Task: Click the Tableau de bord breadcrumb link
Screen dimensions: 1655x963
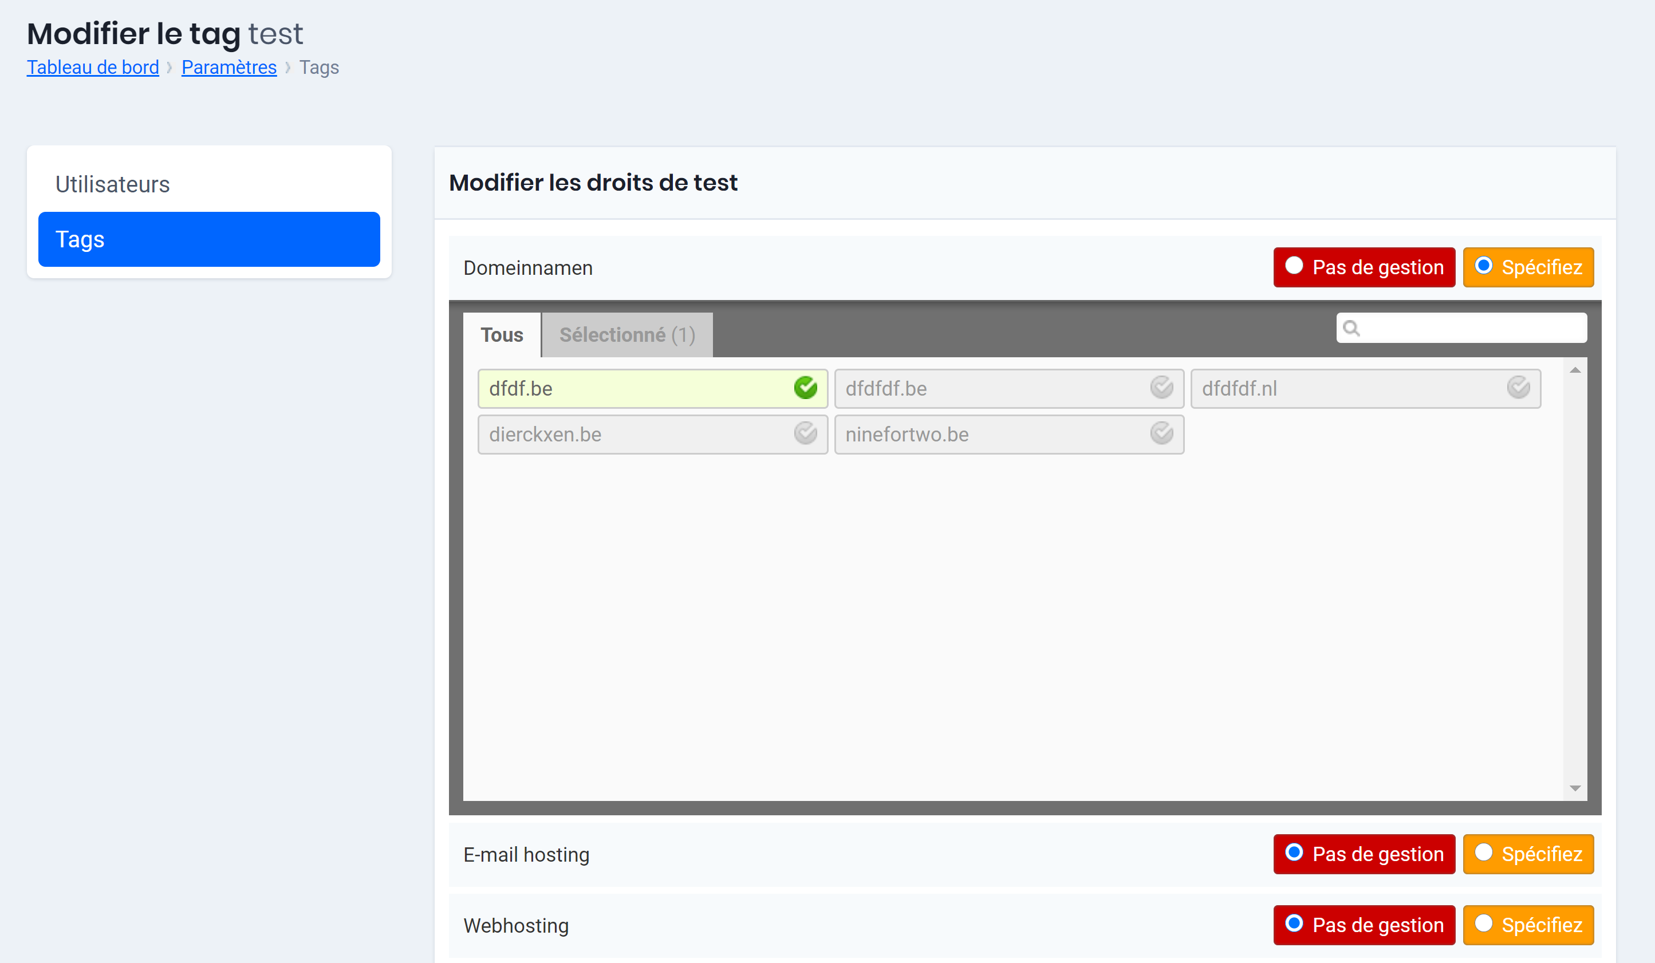Action: pyautogui.click(x=93, y=66)
